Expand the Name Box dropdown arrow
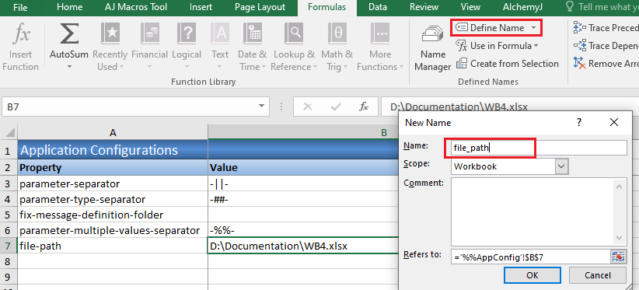Image resolution: width=639 pixels, height=290 pixels. click(261, 107)
